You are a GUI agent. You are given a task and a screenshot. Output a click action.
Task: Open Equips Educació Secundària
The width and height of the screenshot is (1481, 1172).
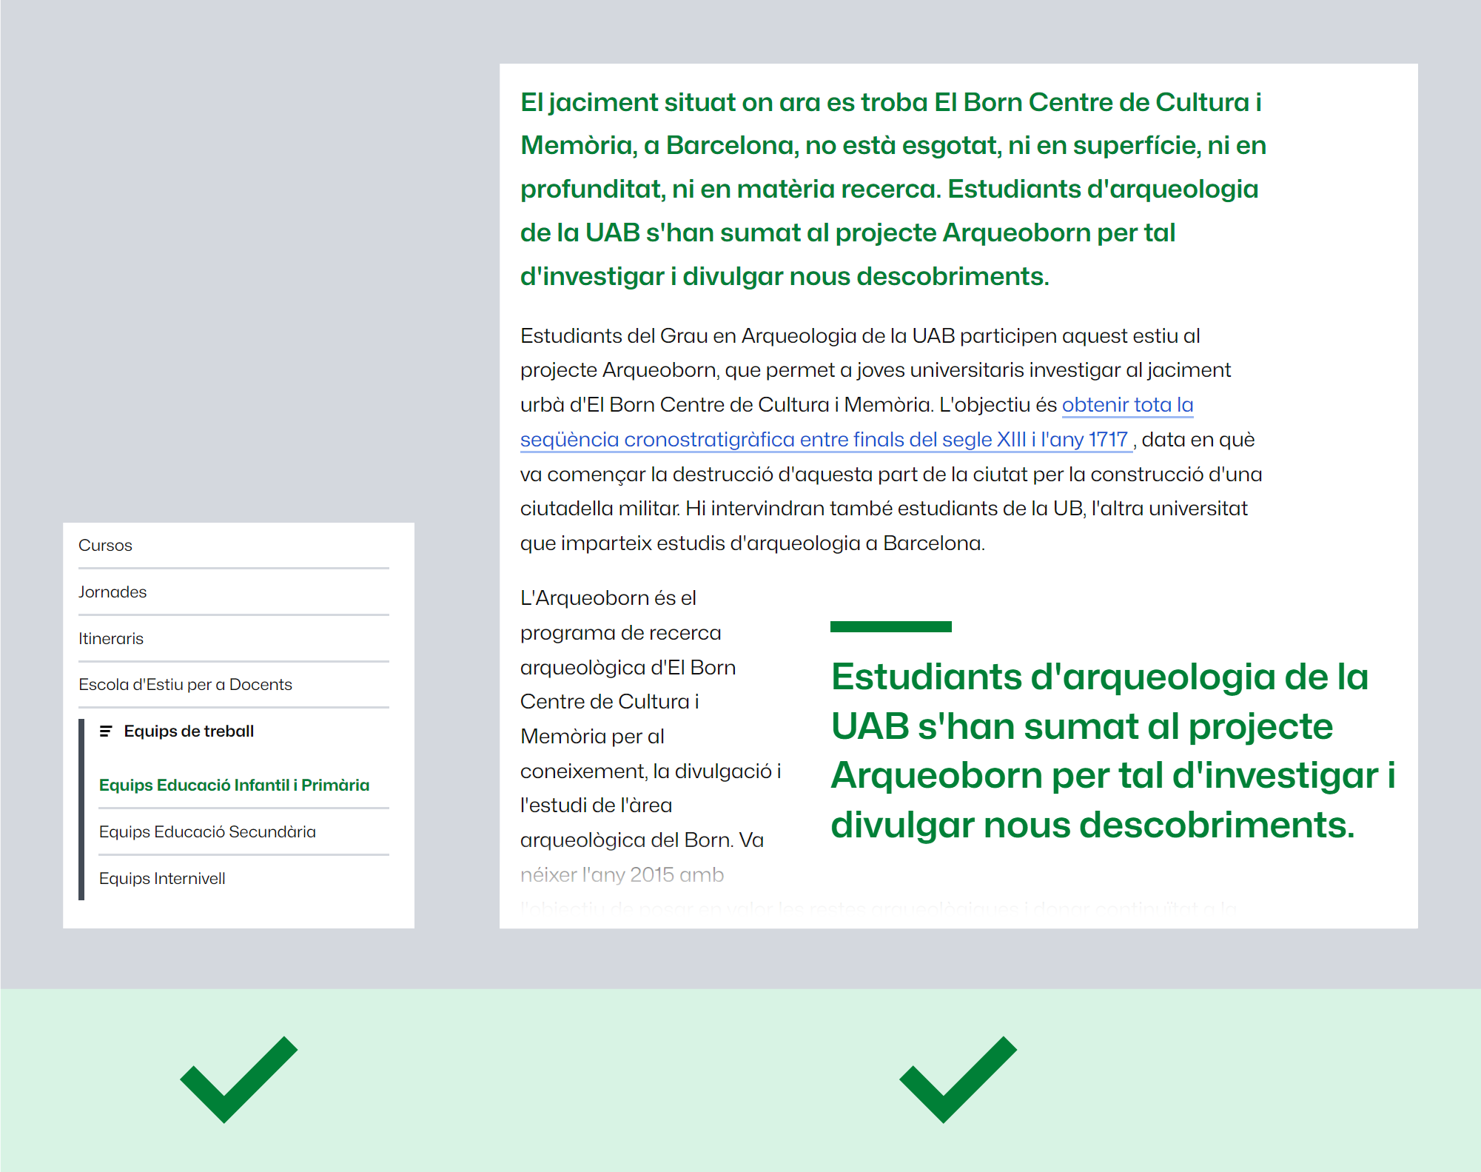click(207, 832)
